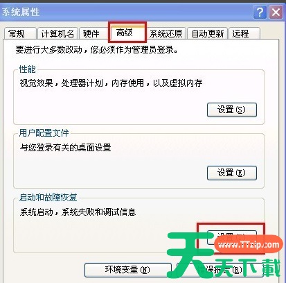Click the 错误报告(R) button
This screenshot has height=283, width=286.
220,270
